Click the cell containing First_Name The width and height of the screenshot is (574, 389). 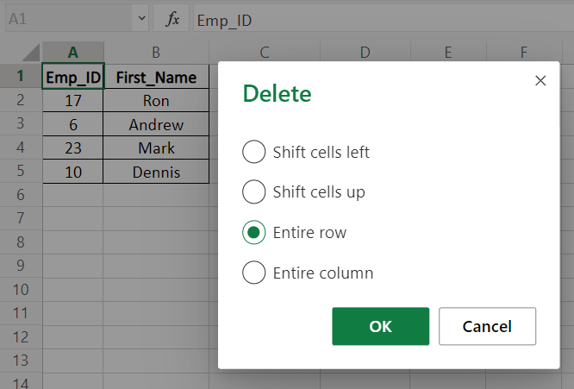tap(156, 77)
